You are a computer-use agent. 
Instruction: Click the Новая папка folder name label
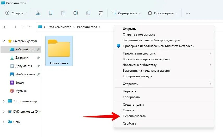tap(59, 63)
